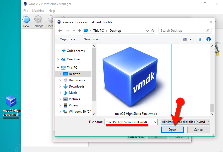Click the Help question mark icon
Image resolution: width=223 pixels, height=152 pixels.
click(208, 39)
